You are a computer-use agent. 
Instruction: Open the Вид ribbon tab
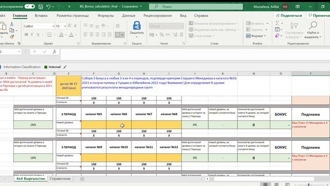pyautogui.click(x=183, y=16)
